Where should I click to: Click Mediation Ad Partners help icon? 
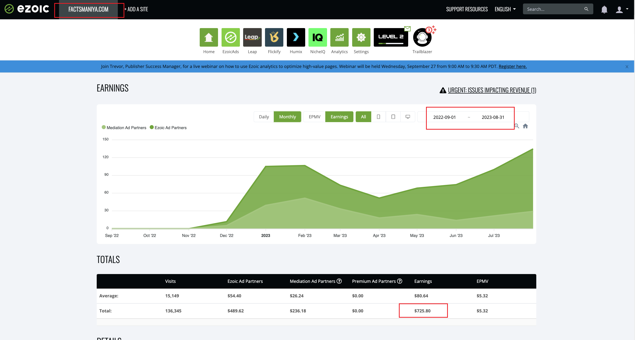[x=339, y=281]
